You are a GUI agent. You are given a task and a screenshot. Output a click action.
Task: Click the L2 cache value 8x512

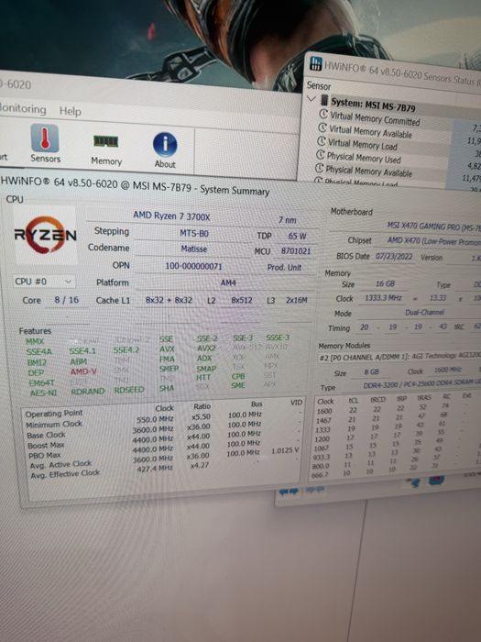click(242, 300)
